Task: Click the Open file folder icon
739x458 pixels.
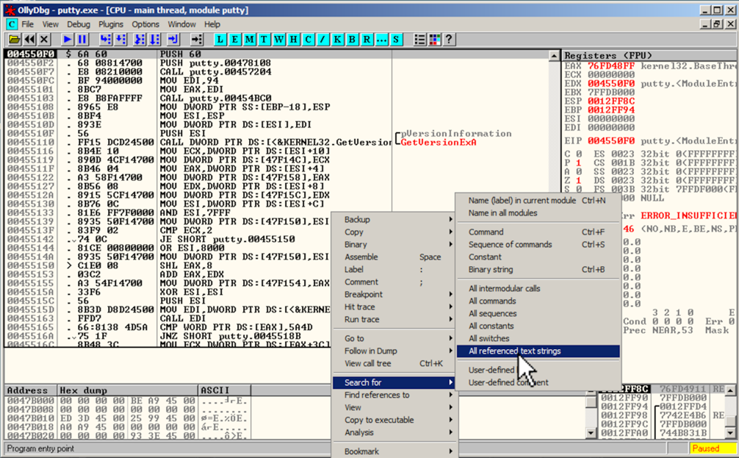Action: point(14,39)
